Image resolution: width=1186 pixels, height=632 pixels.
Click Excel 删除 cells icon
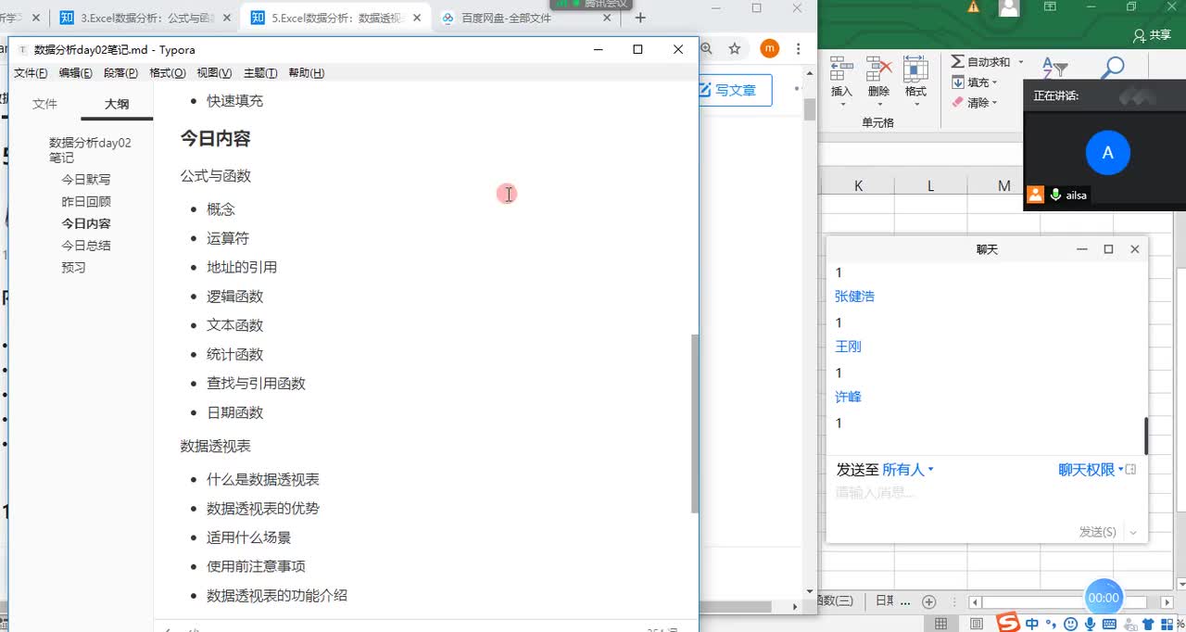pyautogui.click(x=878, y=68)
